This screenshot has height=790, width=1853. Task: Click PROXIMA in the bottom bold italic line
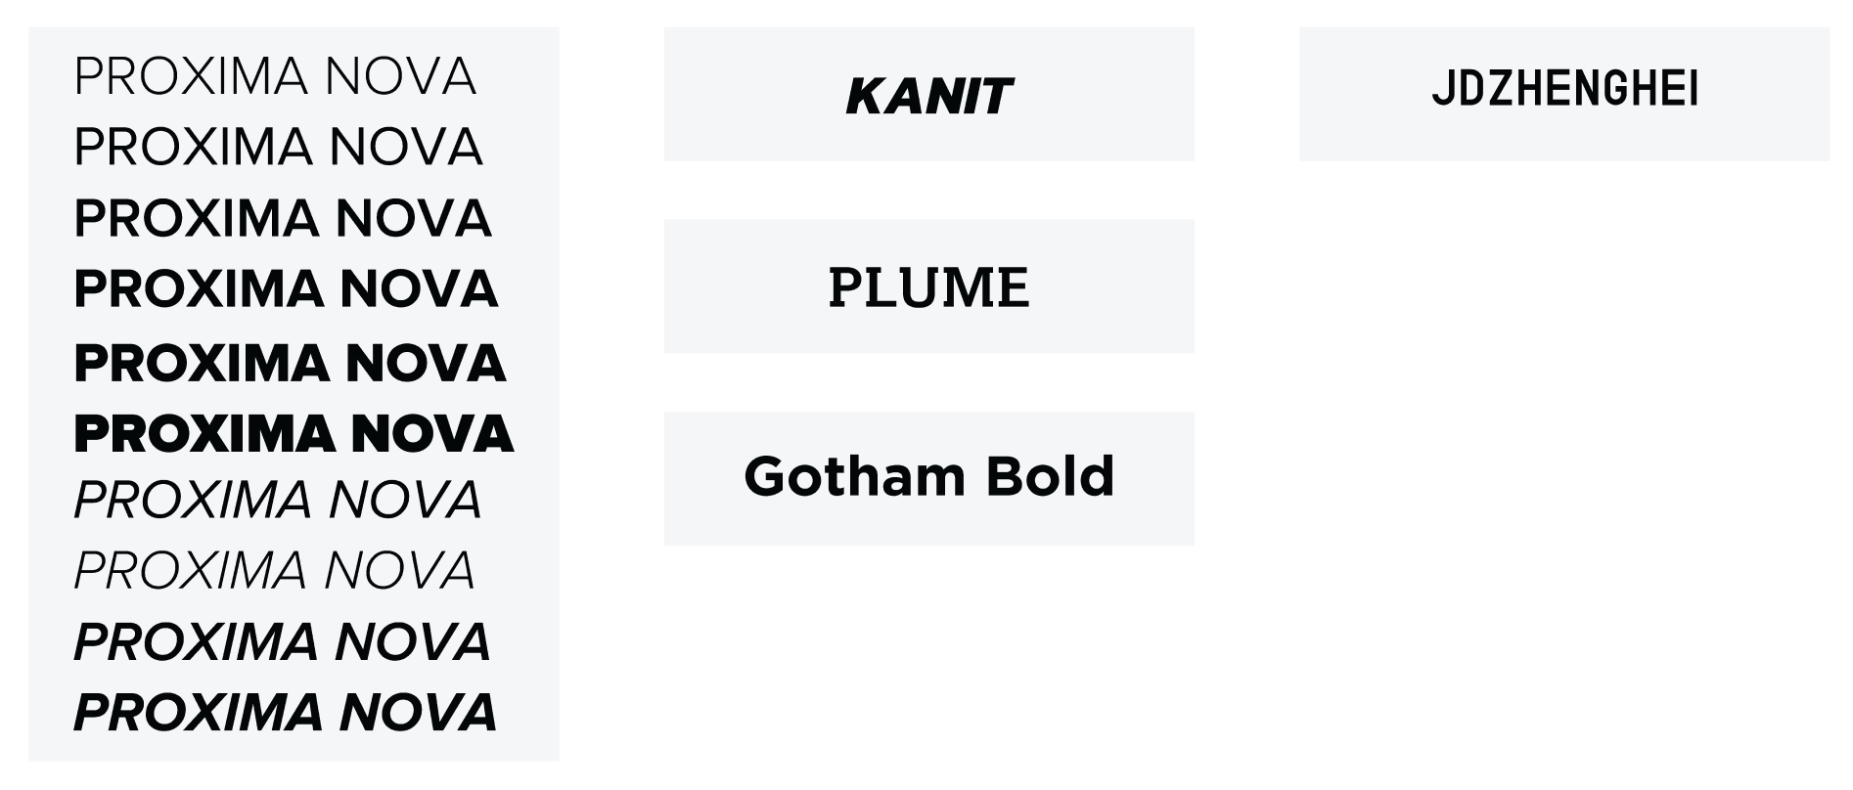point(197,713)
